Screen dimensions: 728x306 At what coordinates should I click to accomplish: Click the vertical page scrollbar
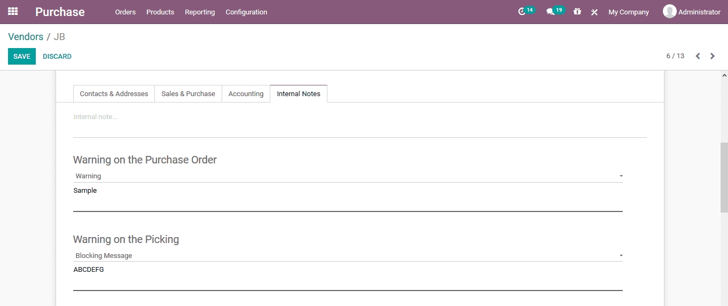pyautogui.click(x=724, y=176)
